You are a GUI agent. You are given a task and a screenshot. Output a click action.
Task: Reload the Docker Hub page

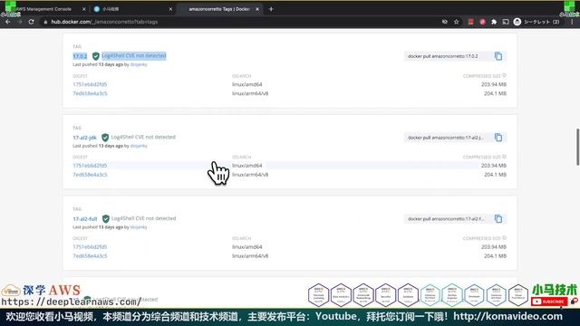coord(32,22)
